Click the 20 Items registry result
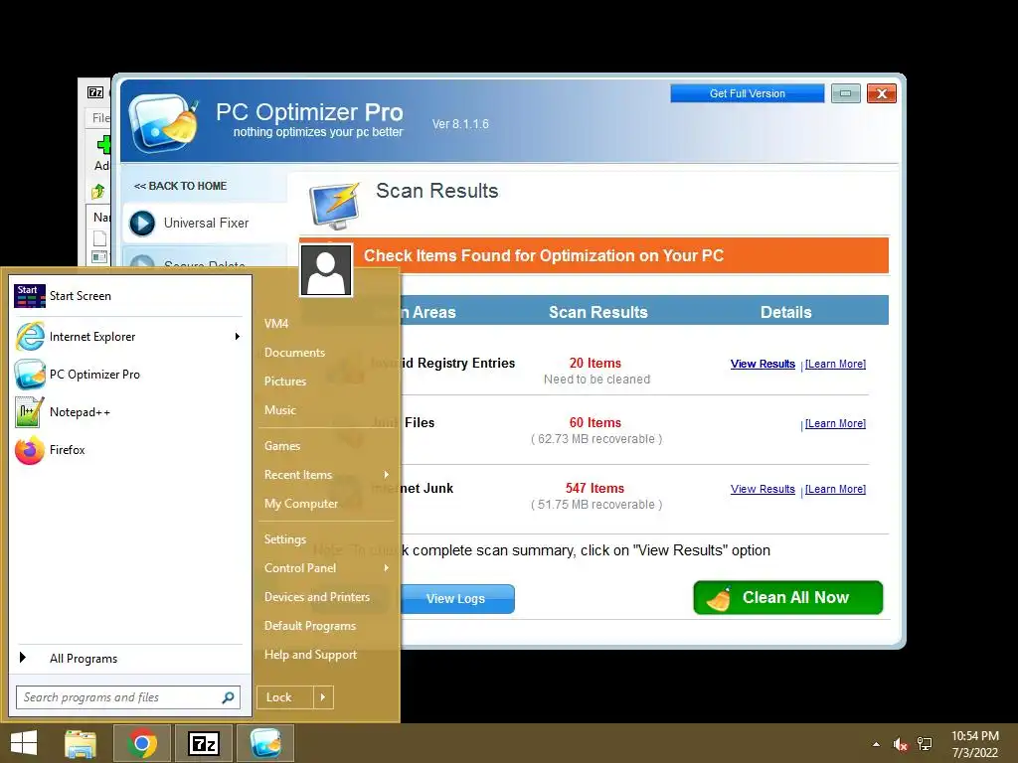Image resolution: width=1018 pixels, height=763 pixels. (595, 364)
